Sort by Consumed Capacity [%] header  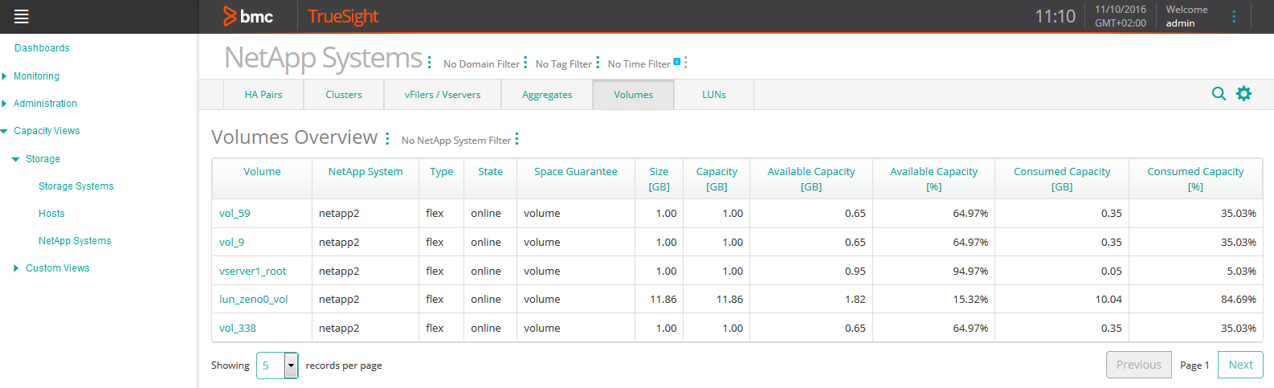click(1195, 179)
